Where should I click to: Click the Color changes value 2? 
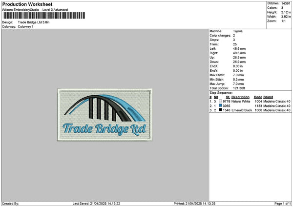tap(234, 36)
